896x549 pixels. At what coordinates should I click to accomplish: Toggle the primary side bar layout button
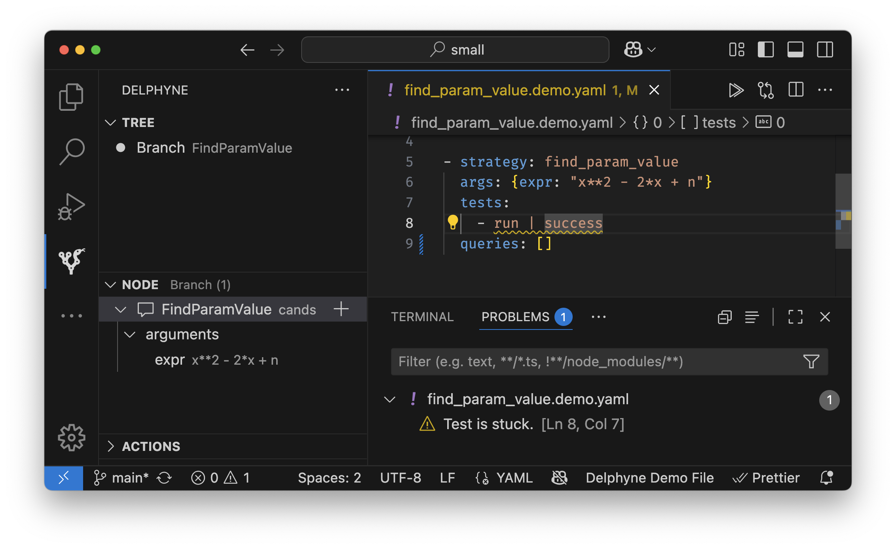point(765,50)
